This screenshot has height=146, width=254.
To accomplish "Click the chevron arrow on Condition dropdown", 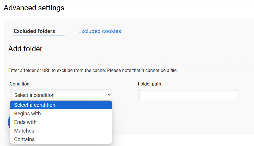I will tap(109, 95).
